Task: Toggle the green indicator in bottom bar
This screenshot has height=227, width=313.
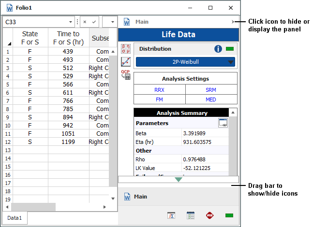Action: (229, 215)
